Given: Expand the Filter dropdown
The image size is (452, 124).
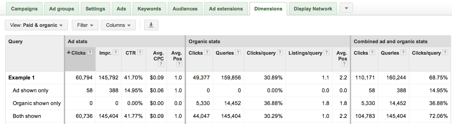Looking at the screenshot, I should 85,25.
